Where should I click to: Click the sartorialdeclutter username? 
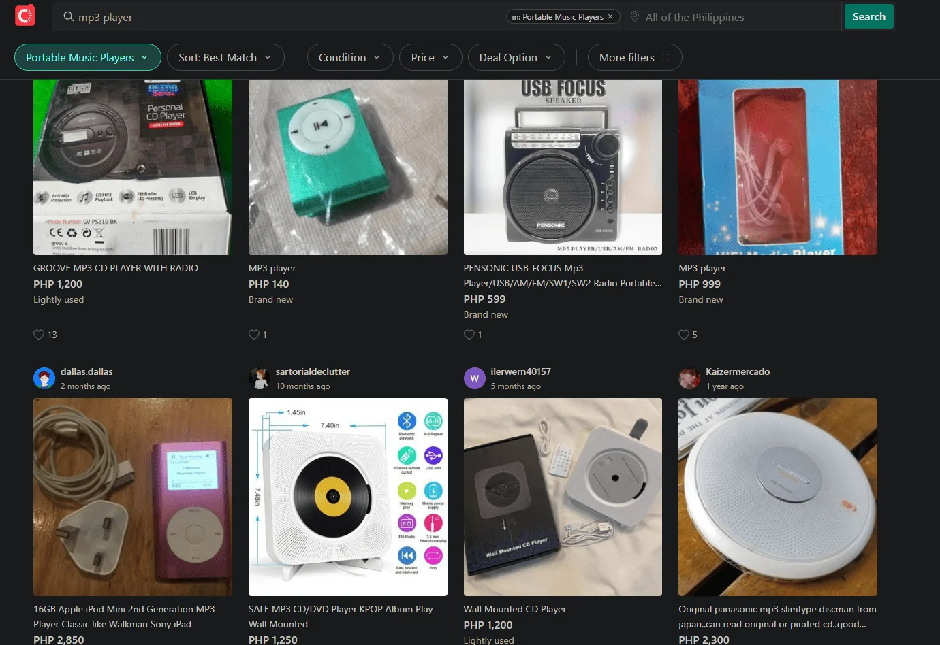(313, 371)
